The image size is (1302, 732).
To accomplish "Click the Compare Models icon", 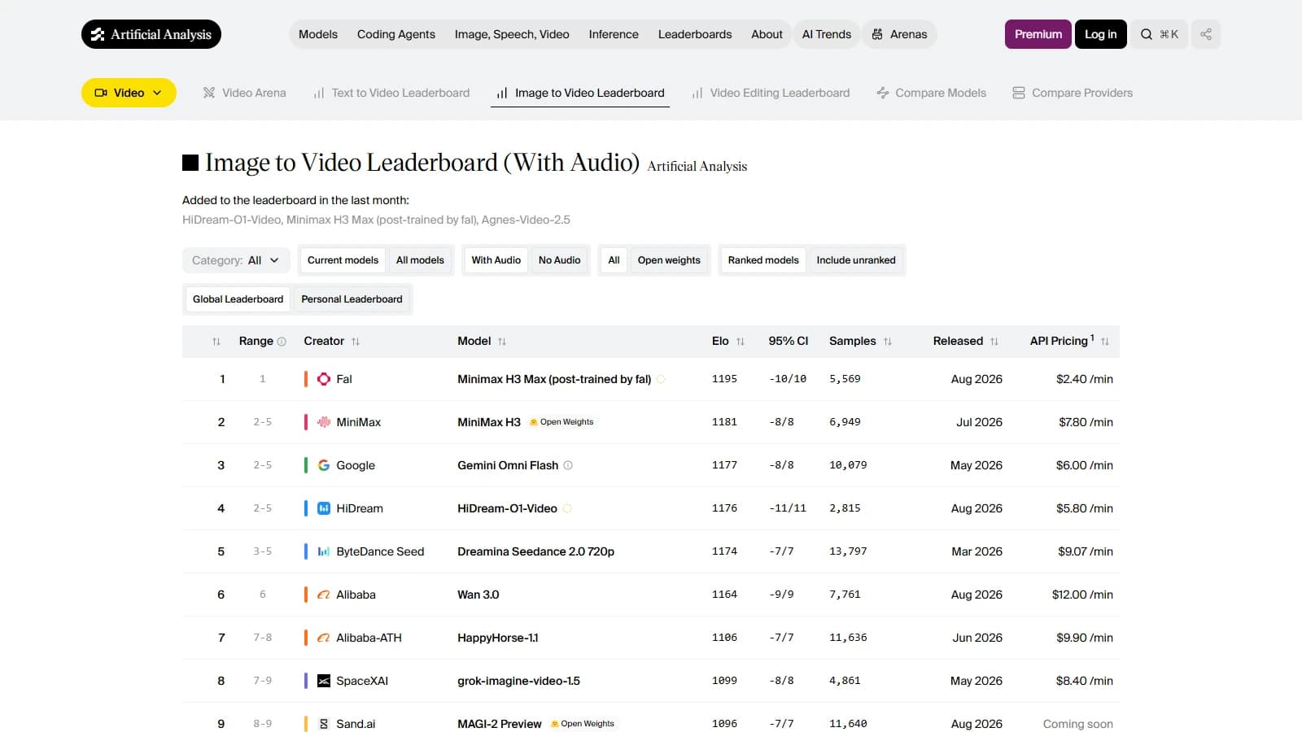I will [883, 93].
